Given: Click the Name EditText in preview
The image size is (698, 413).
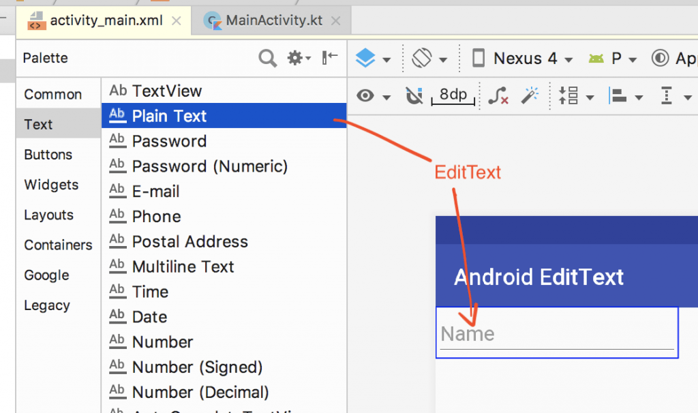Looking at the screenshot, I should click(556, 333).
